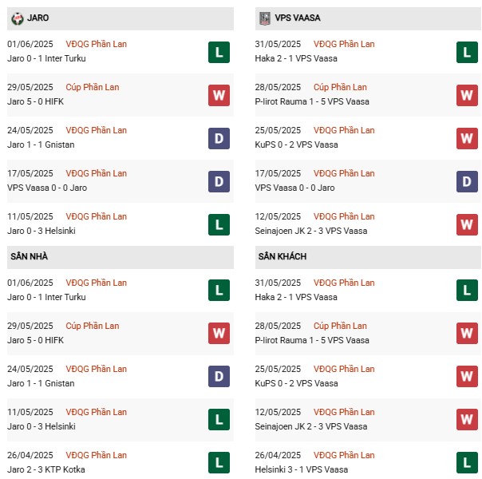Click the D badge for VPS Vaasa 0 - 0 Jaro under the VPS VAASA header
This screenshot has height=479, width=482.
point(467,182)
